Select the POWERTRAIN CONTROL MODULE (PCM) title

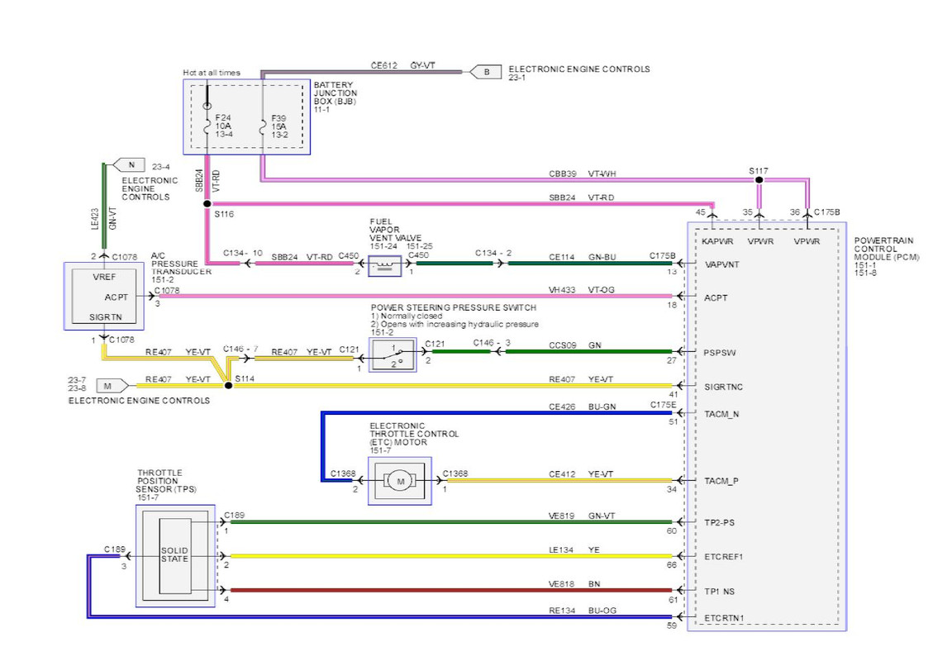point(887,249)
